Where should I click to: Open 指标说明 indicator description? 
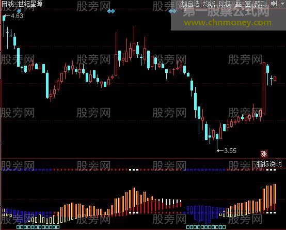point(269,164)
